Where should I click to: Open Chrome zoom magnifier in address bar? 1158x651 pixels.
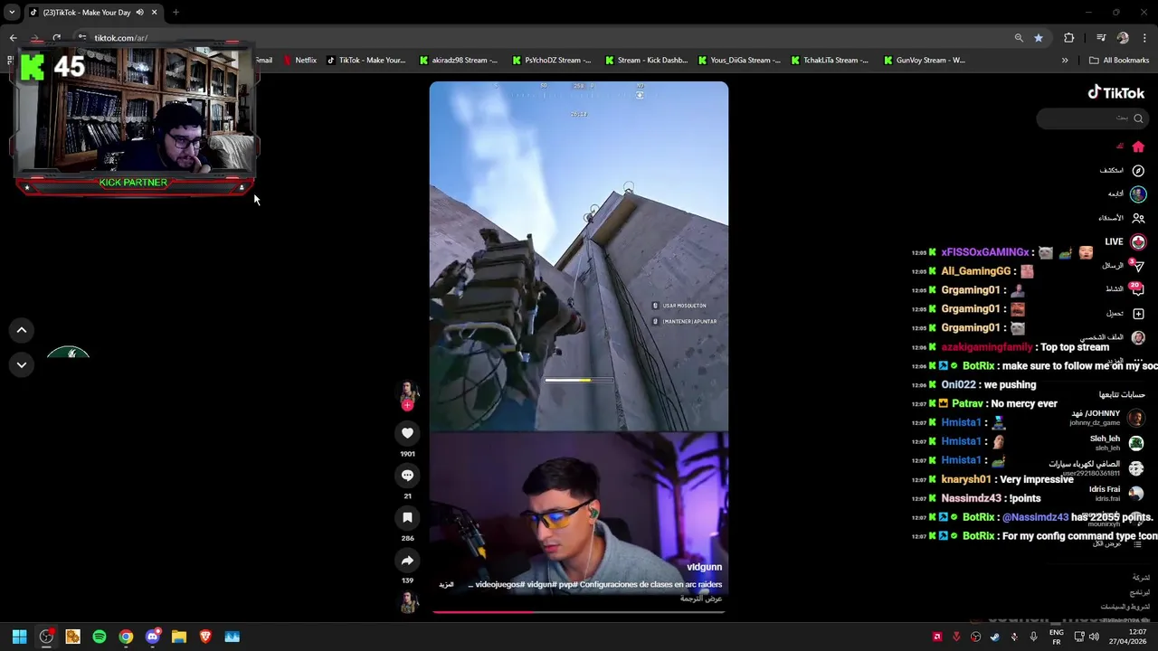pyautogui.click(x=1019, y=38)
